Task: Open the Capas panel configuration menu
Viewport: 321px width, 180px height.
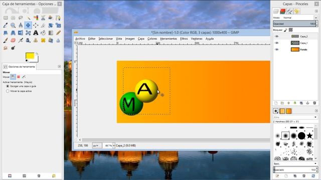Action: [x=316, y=11]
